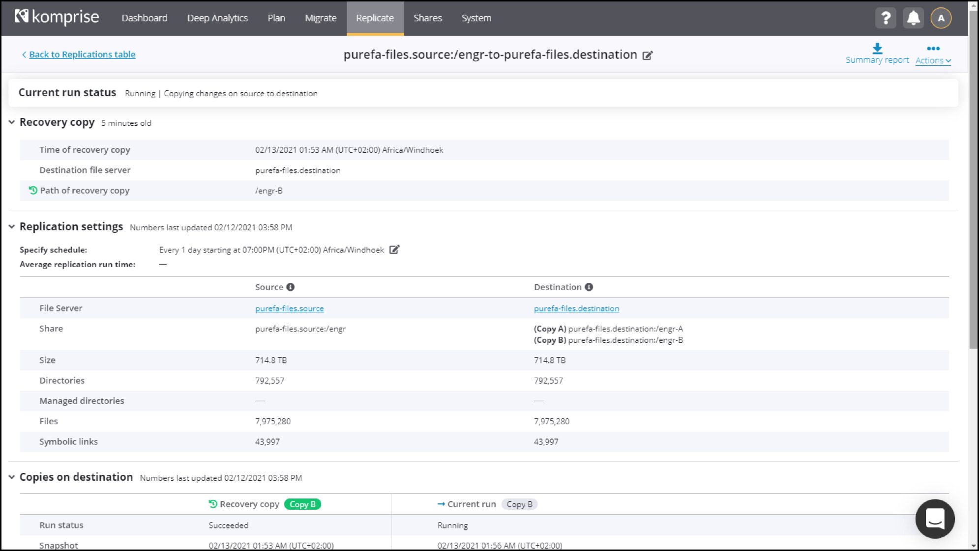Collapse the Recovery copy section
Image resolution: width=979 pixels, height=551 pixels.
[11, 123]
